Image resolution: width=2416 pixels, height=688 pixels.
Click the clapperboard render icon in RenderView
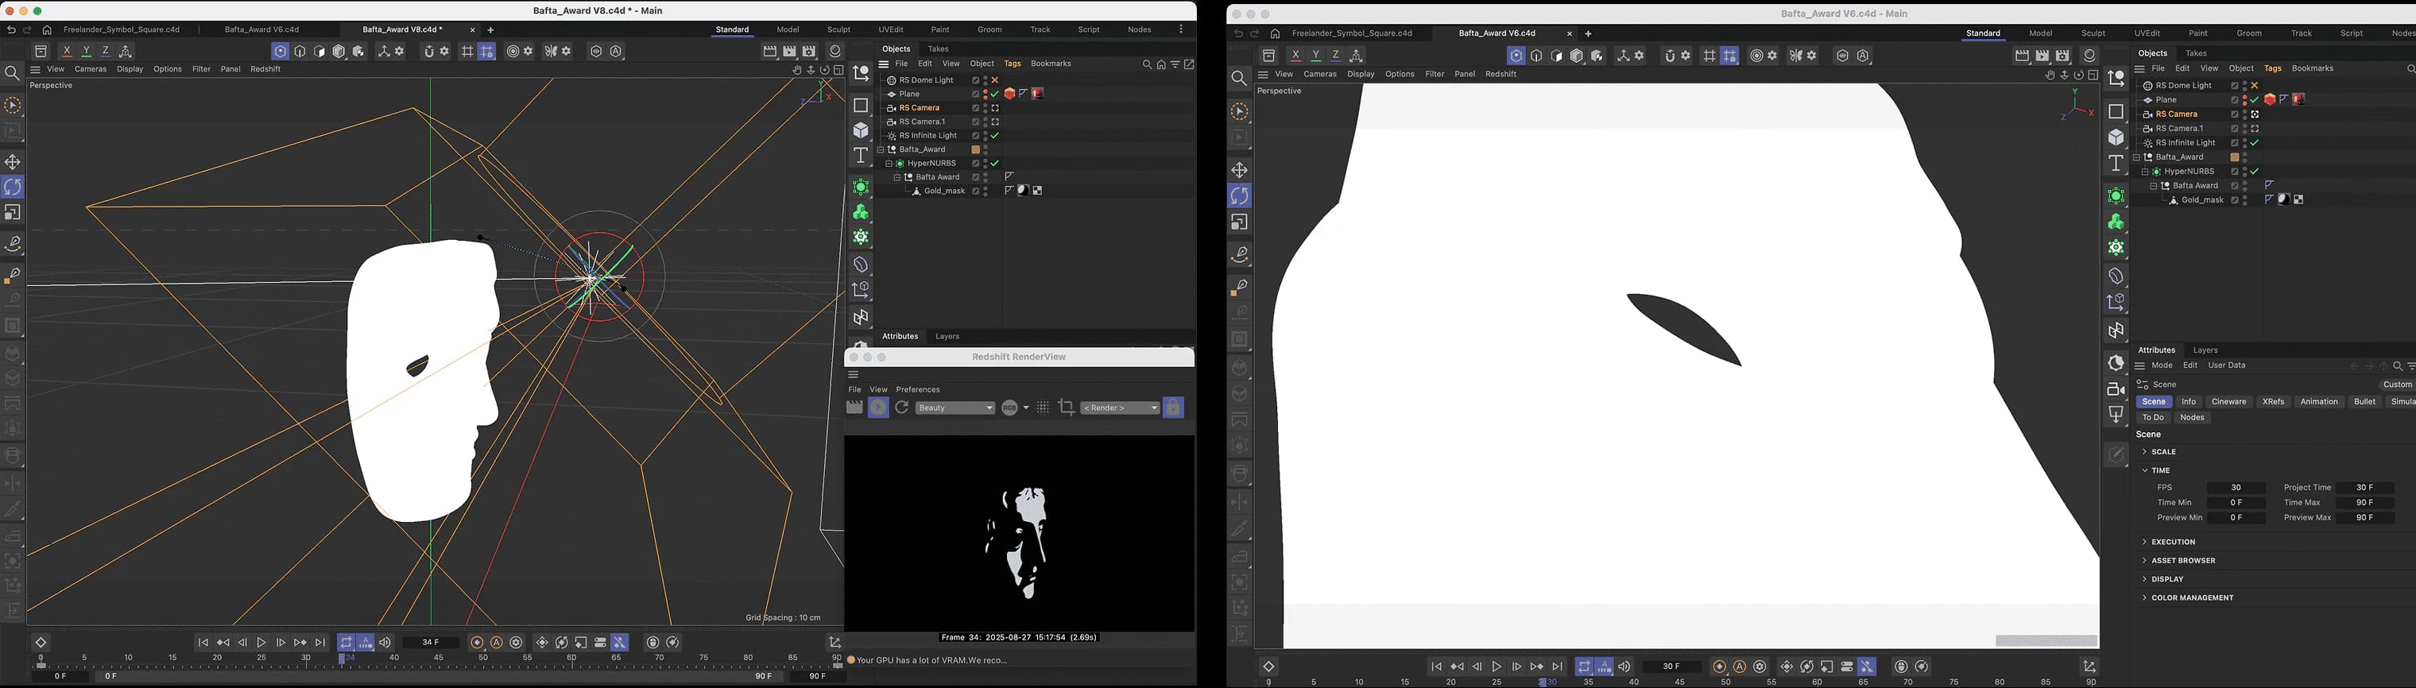(854, 408)
